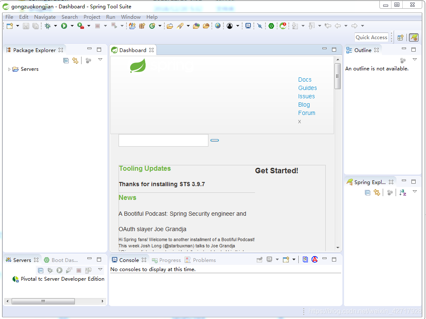The height and width of the screenshot is (319, 426).
Task: Click the New Java Class icon
Action: coord(152,26)
